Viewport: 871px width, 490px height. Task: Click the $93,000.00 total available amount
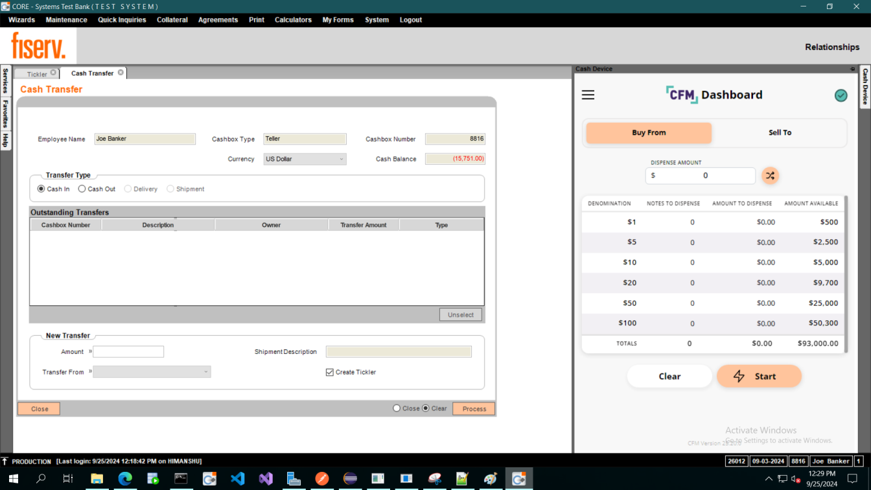[x=818, y=344]
